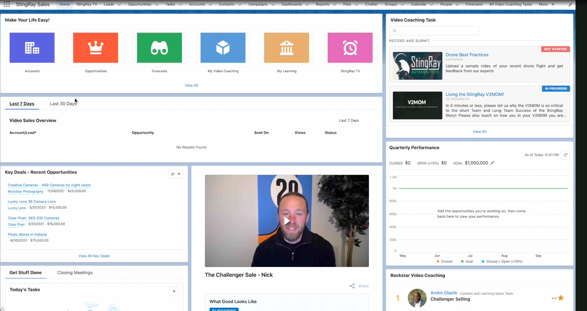The image size is (587, 311).
Task: Play The Challenger Sale video
Action: coord(287,221)
